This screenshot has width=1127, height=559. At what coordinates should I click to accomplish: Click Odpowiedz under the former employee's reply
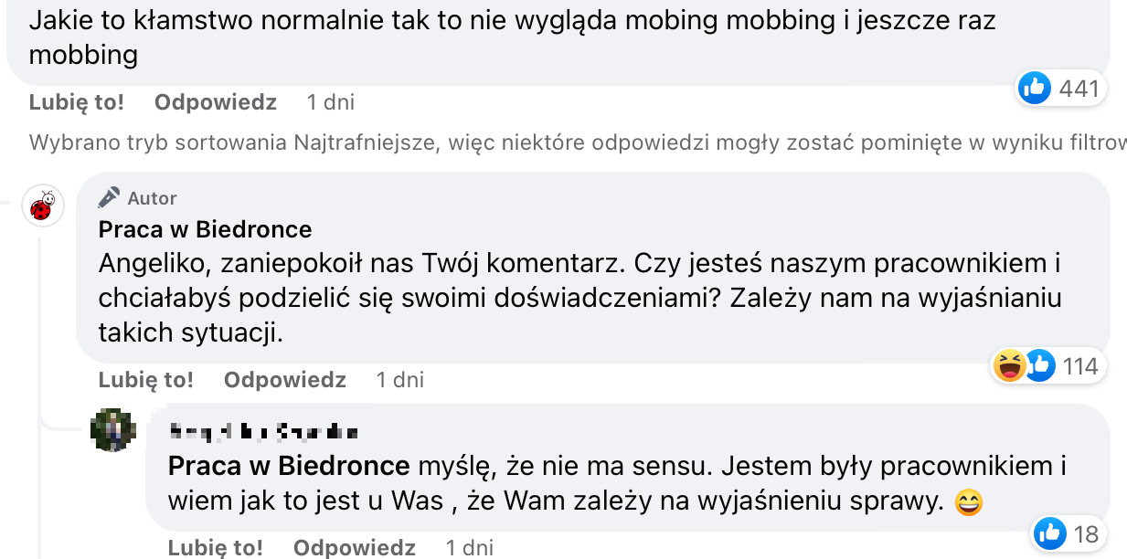[354, 547]
